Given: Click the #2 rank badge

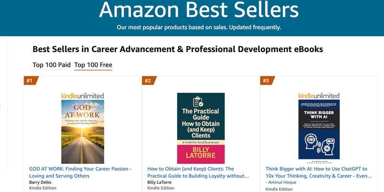Looking at the screenshot, I should tap(148, 81).
